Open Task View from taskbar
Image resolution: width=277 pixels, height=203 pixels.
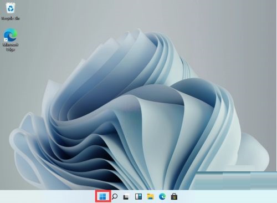pyautogui.click(x=126, y=196)
